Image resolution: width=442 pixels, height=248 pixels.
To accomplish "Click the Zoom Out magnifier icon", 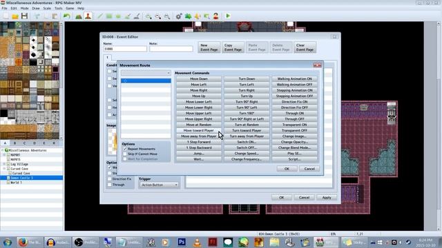I will (x=158, y=16).
